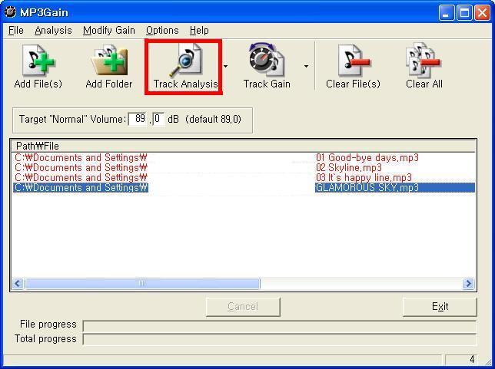Click the target volume field showing 89
The width and height of the screenshot is (495, 369).
(x=138, y=119)
